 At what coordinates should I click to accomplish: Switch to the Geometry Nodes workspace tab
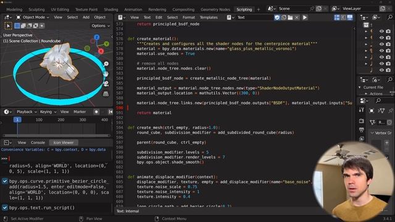(x=215, y=10)
